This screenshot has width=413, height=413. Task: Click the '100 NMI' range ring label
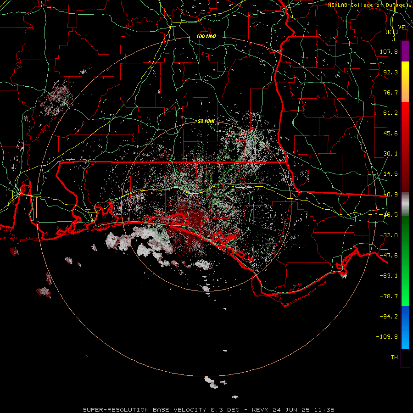click(206, 36)
